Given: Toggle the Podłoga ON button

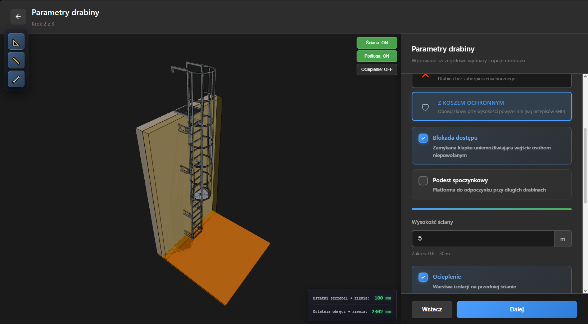Looking at the screenshot, I should 377,56.
